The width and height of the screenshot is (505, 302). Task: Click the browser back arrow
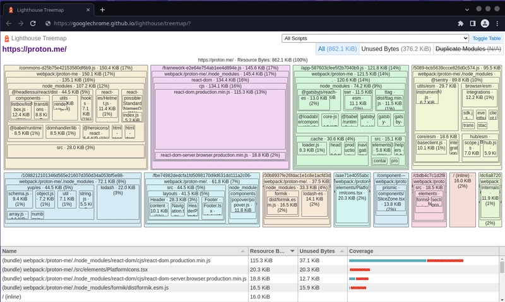point(9,23)
